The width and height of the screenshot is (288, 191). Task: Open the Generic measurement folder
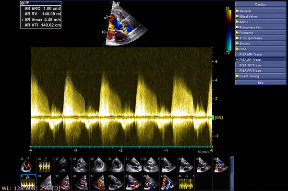point(260,11)
